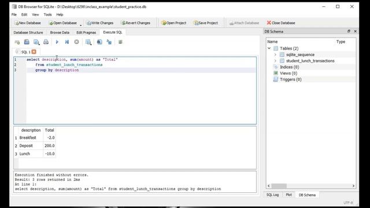Open the File menu
Screen dimensions: 370x208
click(x=14, y=14)
